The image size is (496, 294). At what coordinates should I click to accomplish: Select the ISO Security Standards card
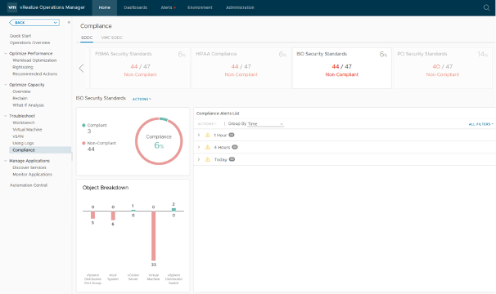(x=342, y=69)
